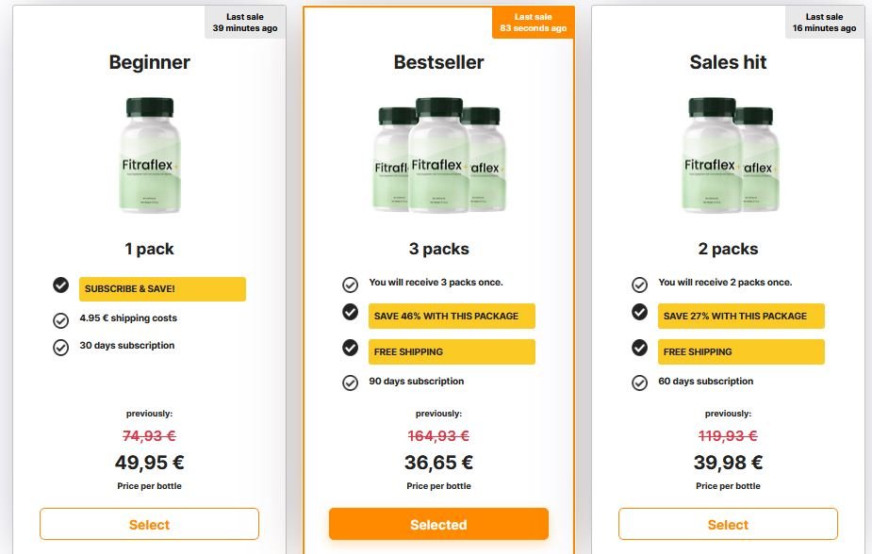
Task: Click the checkmark next to 60 days subscription
Action: click(639, 383)
